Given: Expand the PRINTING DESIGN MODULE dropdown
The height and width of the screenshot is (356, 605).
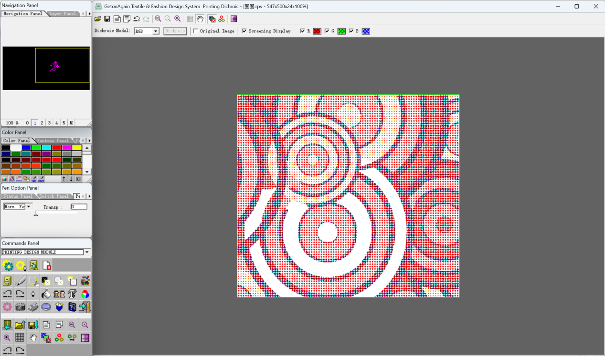Looking at the screenshot, I should [87, 252].
